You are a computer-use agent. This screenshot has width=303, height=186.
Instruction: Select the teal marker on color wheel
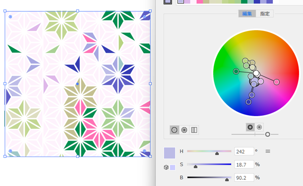[x=251, y=76]
